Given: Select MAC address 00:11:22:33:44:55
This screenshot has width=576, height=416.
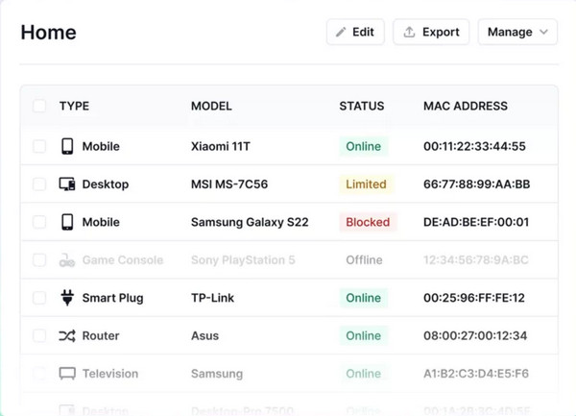Looking at the screenshot, I should point(474,146).
